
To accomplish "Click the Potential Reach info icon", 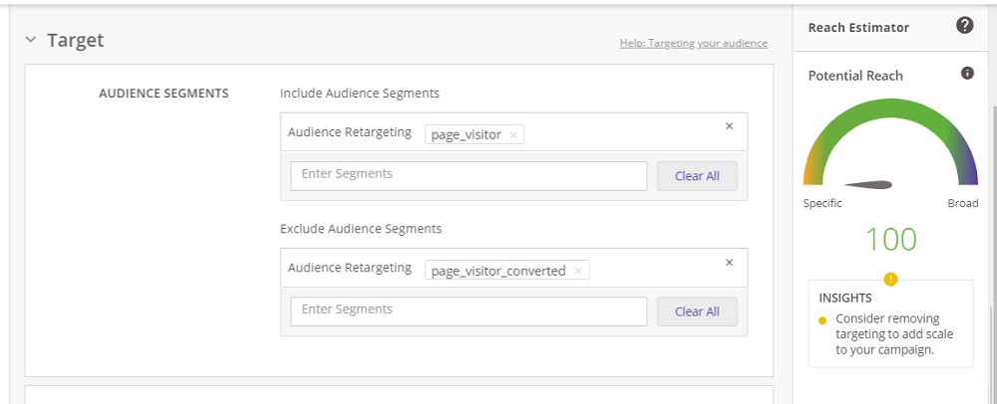I will pos(966,75).
